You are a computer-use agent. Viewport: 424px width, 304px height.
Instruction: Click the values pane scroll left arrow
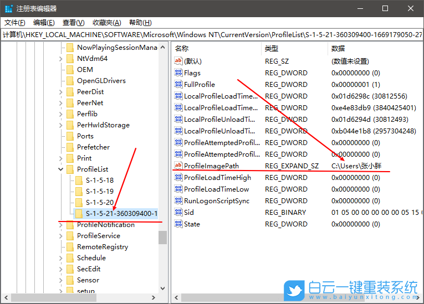point(176,297)
